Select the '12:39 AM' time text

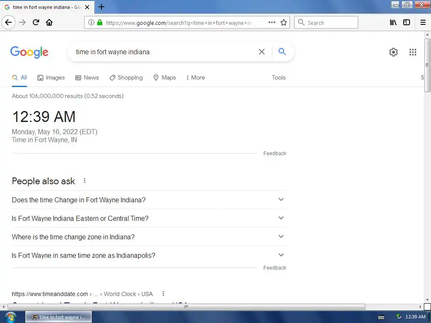[x=44, y=116]
